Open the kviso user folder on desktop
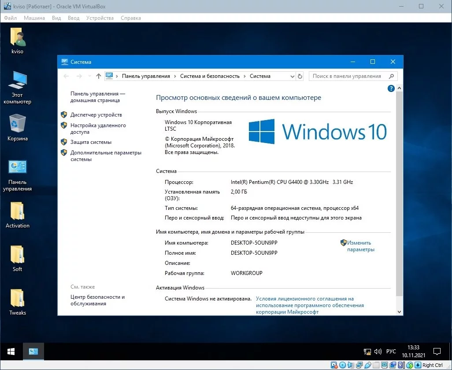The width and height of the screenshot is (452, 370). 17,40
